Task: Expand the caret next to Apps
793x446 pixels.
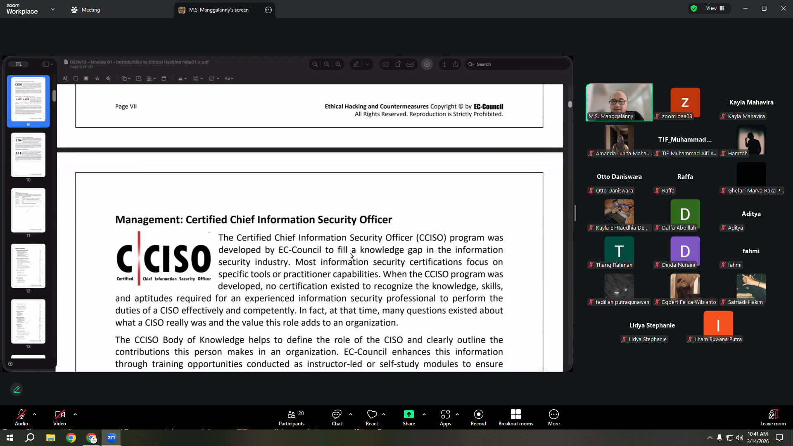Action: point(457,414)
